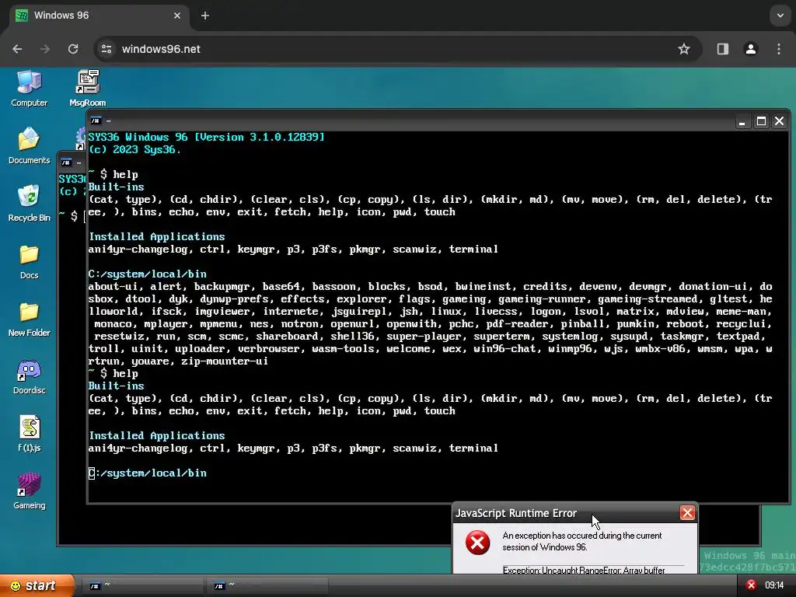Click the front terminal title bar icon

coord(96,120)
